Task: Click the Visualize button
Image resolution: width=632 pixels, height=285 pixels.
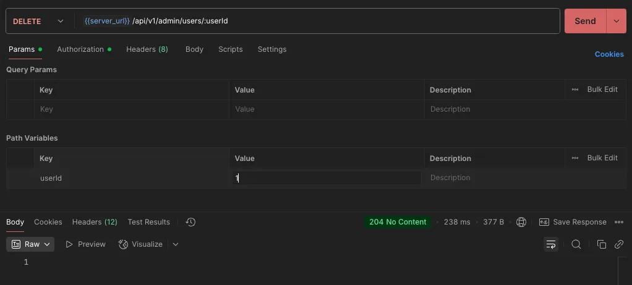Action: click(x=140, y=244)
